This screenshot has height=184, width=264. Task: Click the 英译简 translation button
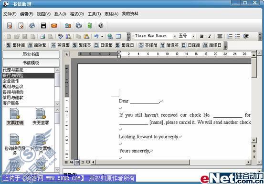coord(148,45)
